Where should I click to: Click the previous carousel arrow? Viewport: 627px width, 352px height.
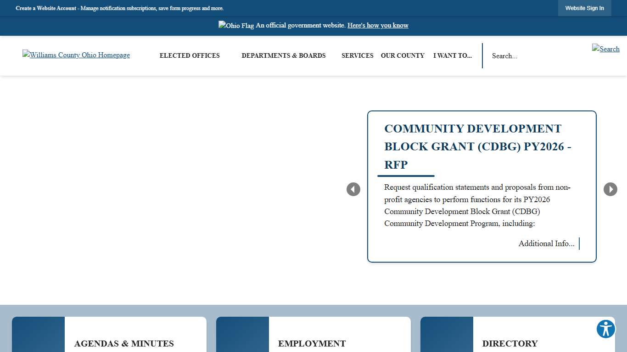(353, 189)
